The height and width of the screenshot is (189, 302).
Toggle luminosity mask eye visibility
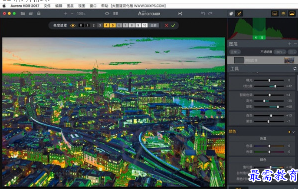[x=73, y=26]
